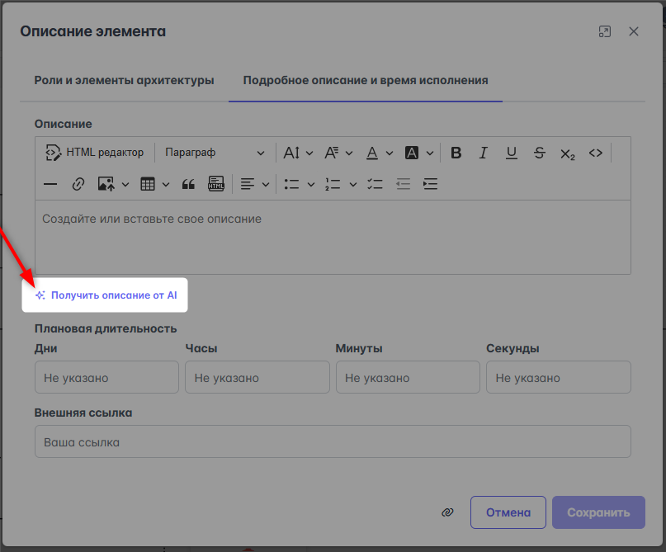Viewport: 666px width, 552px height.
Task: Apply strikethrough formatting
Action: point(540,153)
